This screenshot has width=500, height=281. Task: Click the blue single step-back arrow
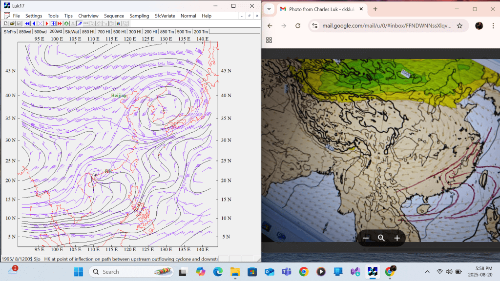tap(34, 23)
